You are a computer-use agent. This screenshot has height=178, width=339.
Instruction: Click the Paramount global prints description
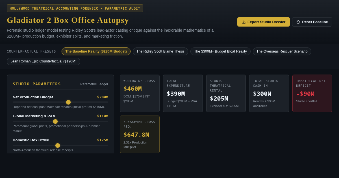point(56,128)
